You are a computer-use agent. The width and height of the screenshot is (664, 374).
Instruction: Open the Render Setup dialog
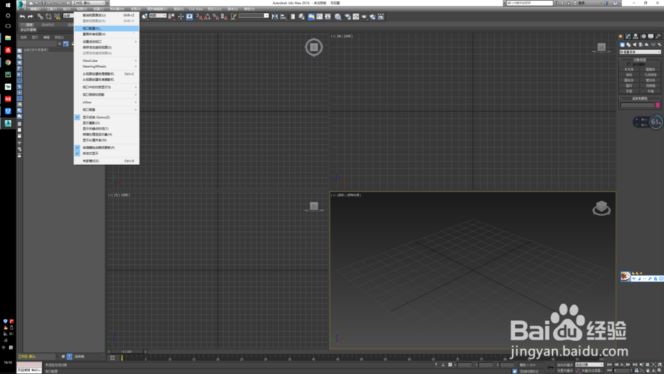(x=347, y=17)
